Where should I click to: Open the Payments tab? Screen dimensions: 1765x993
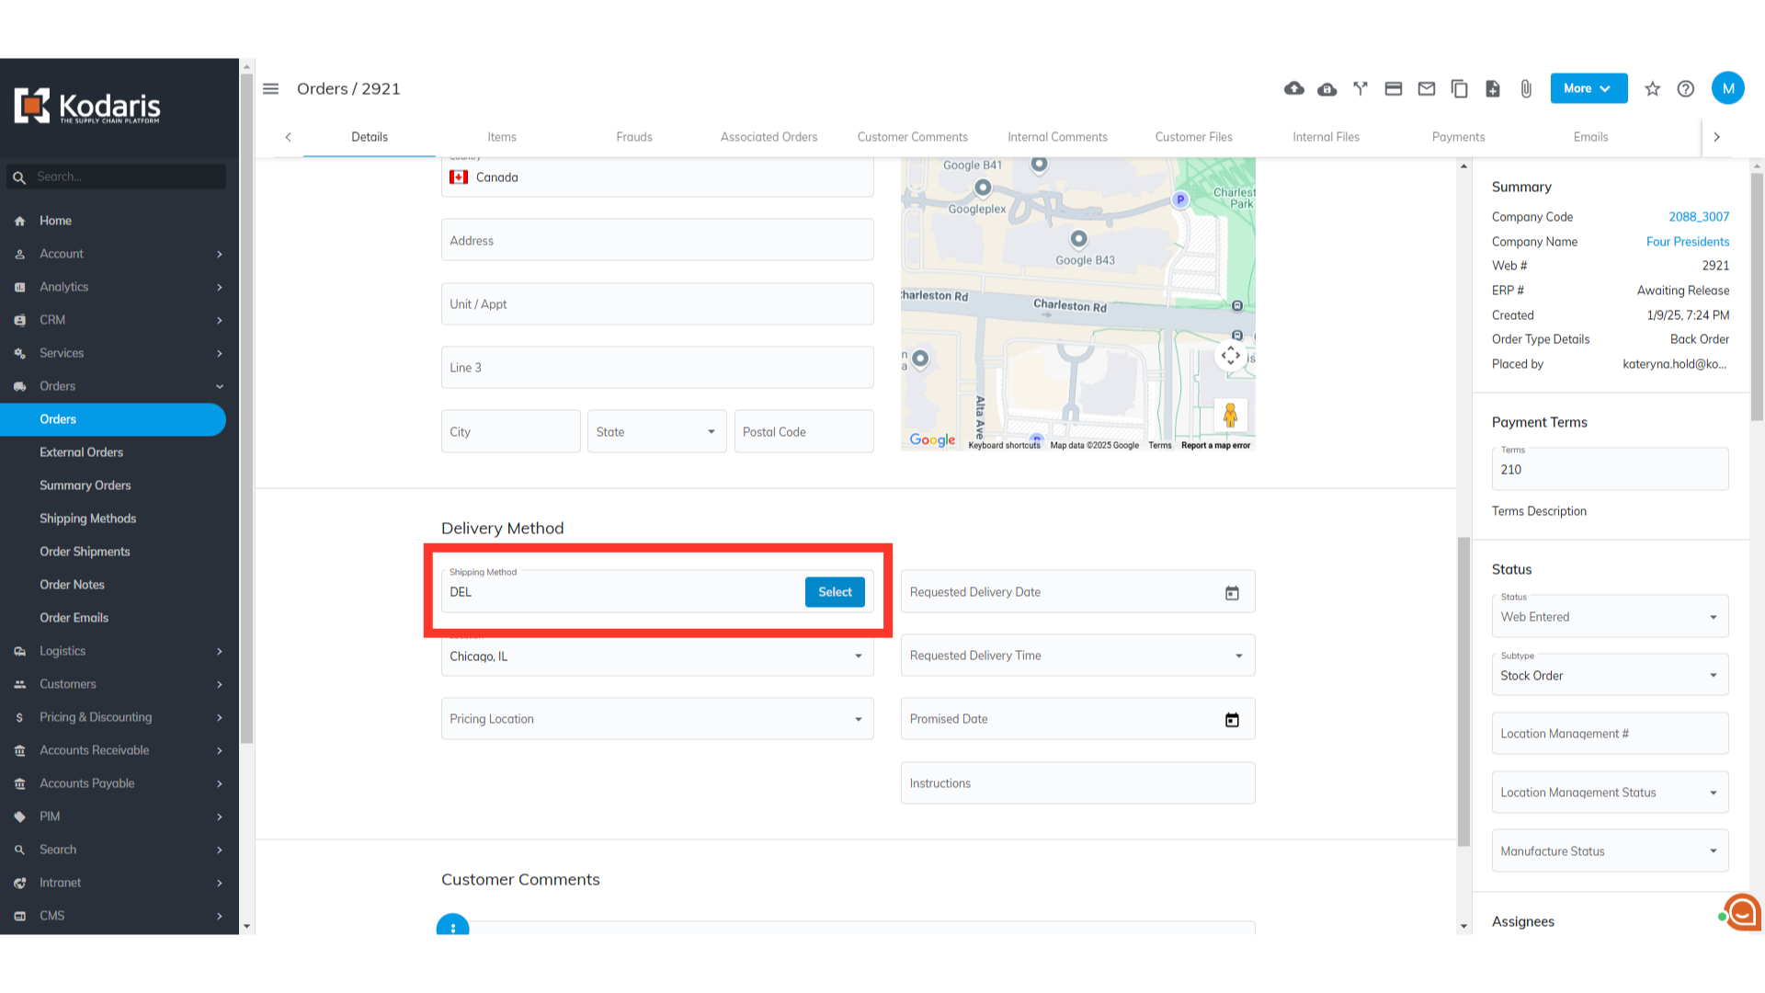(x=1458, y=137)
